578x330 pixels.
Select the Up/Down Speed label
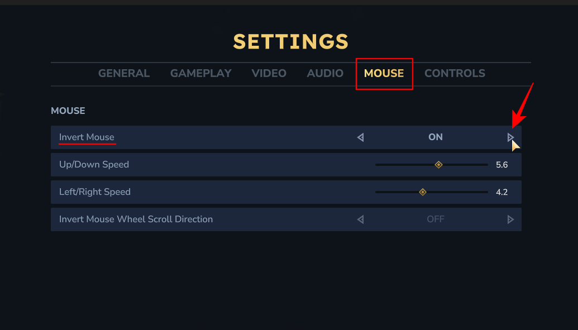point(94,165)
